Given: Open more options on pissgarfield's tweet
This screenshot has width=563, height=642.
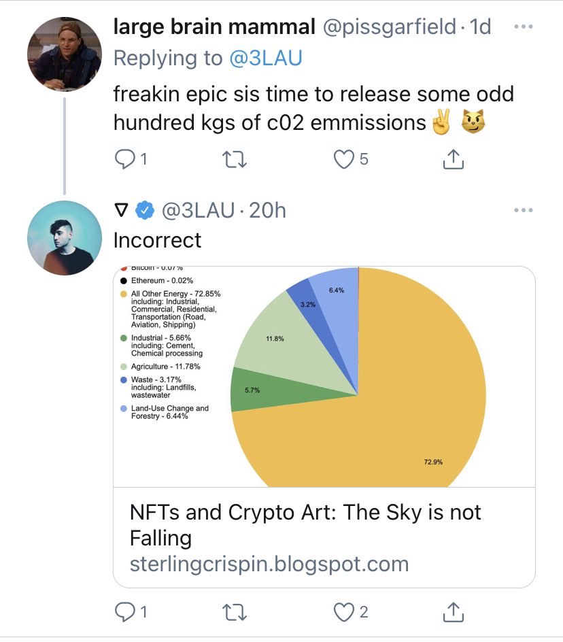Looking at the screenshot, I should (x=523, y=28).
